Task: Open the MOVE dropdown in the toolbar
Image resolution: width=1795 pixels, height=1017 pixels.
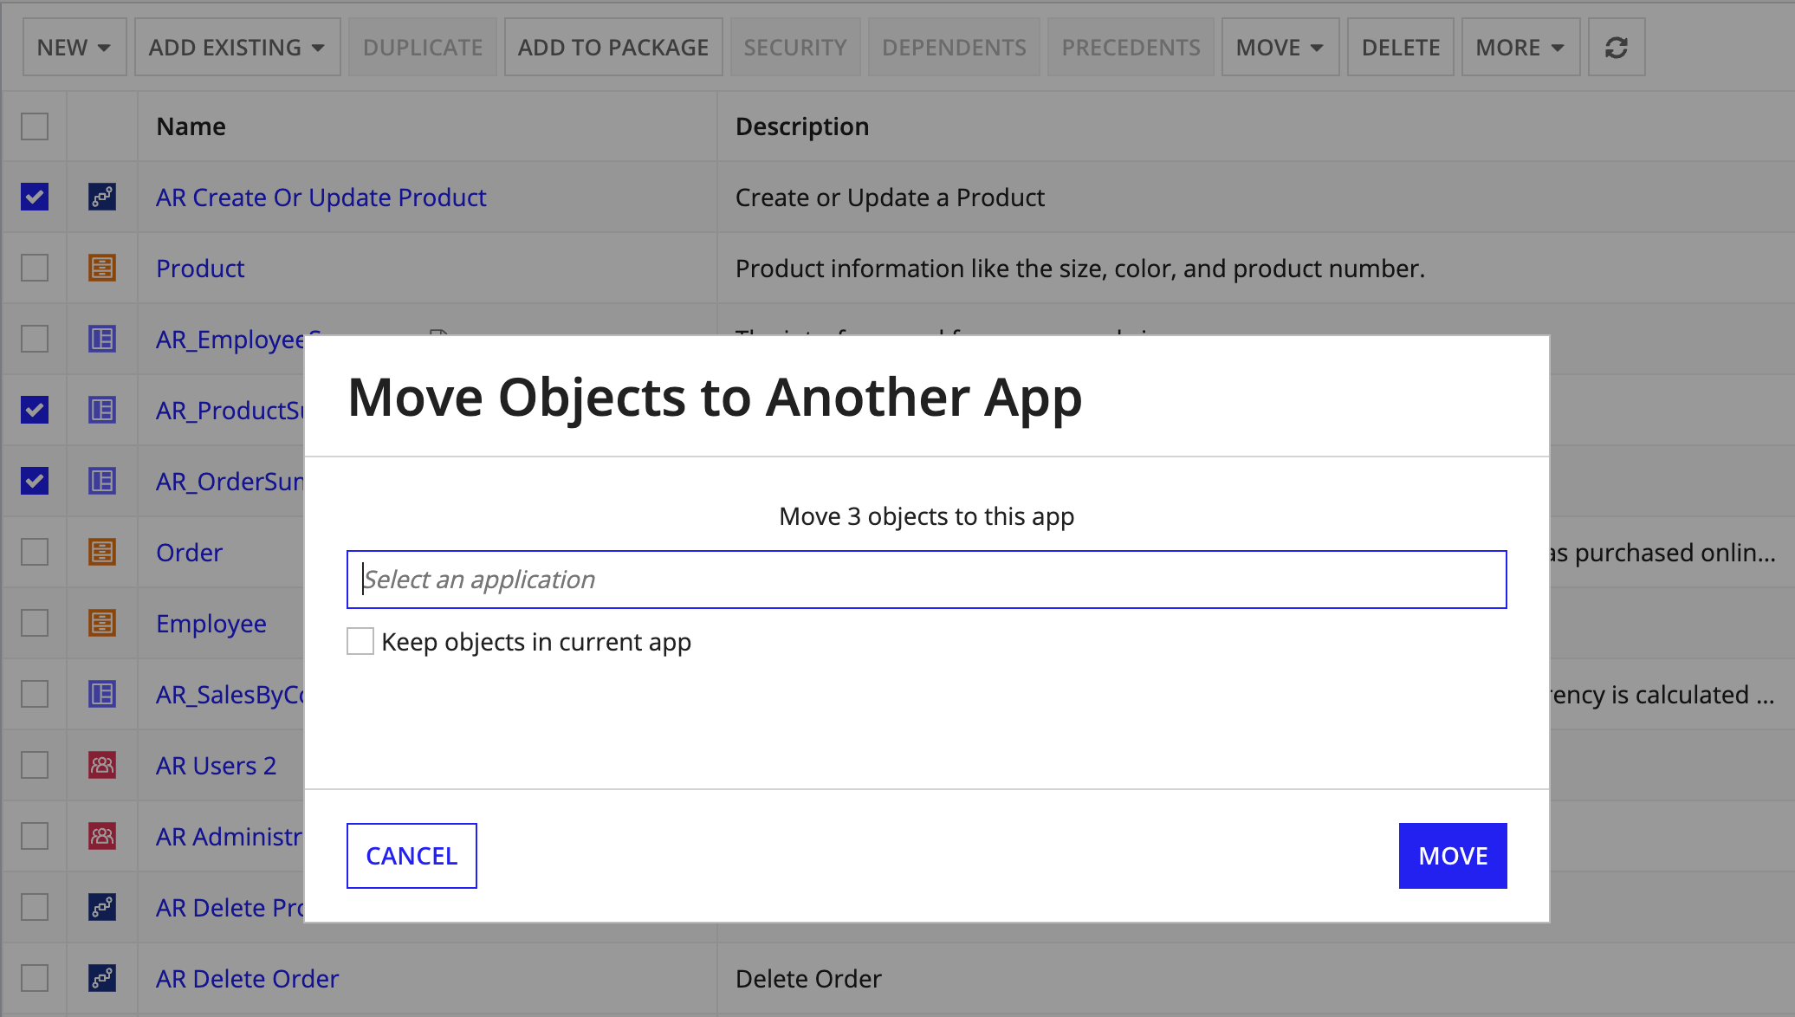Action: (1280, 48)
